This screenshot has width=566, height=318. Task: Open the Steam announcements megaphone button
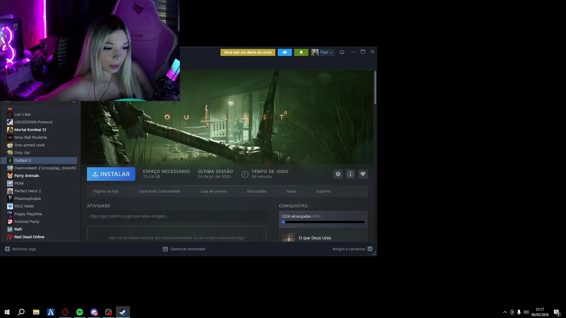pyautogui.click(x=285, y=52)
